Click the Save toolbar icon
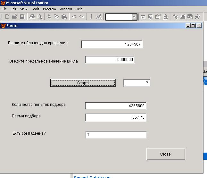 (22, 17)
